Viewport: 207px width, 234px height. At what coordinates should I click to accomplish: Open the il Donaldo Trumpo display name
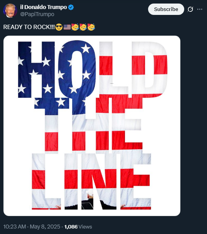click(44, 7)
